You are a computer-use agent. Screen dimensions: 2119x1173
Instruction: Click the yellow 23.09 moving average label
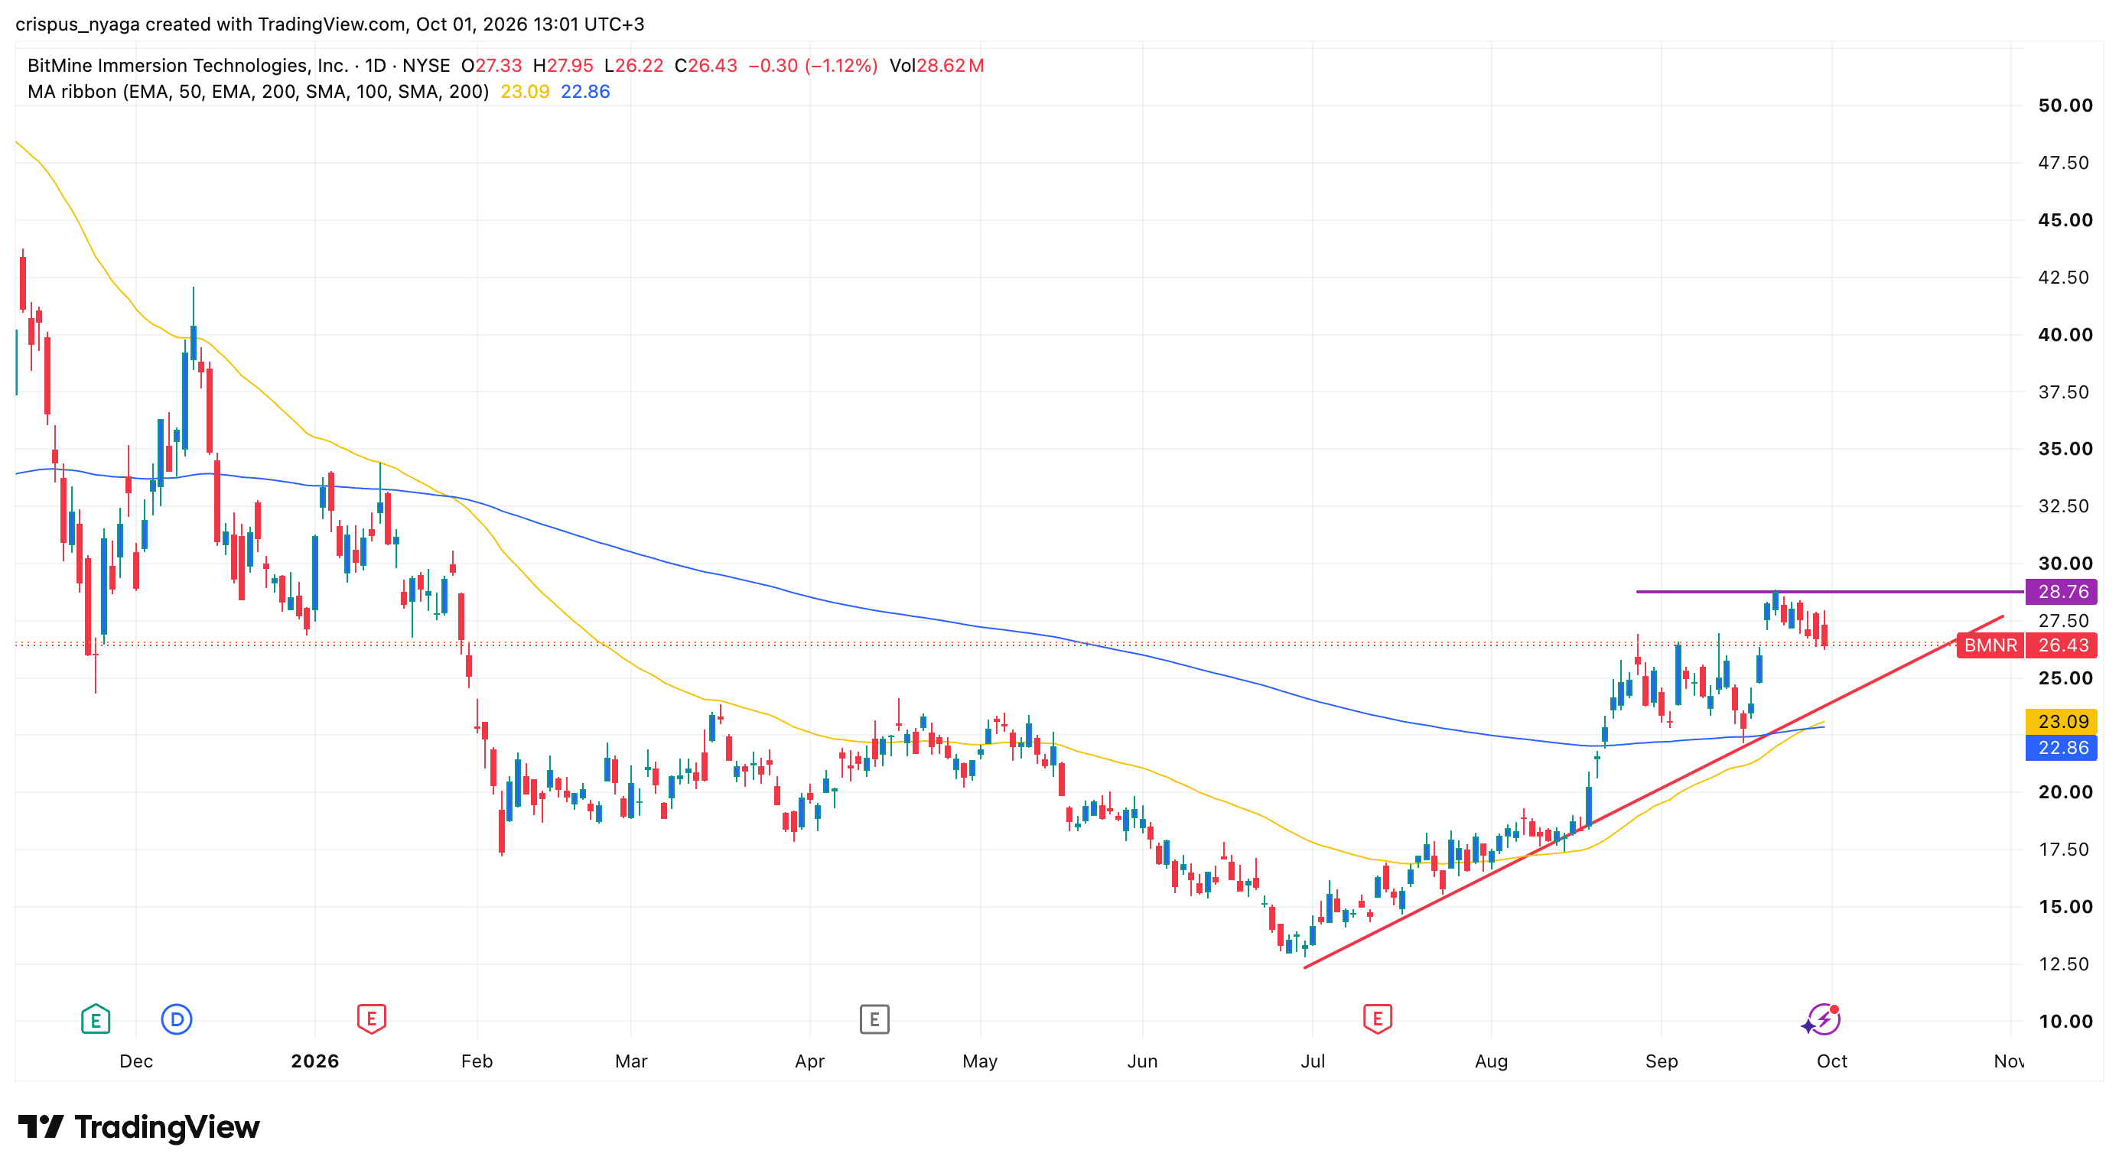click(2062, 721)
